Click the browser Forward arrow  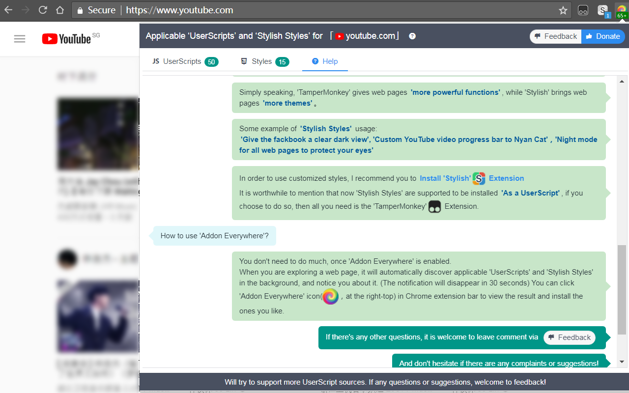(x=26, y=10)
